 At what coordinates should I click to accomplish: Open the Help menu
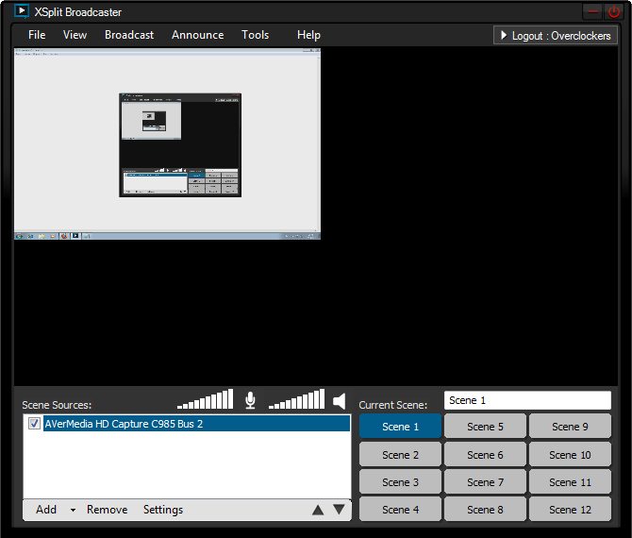coord(308,35)
